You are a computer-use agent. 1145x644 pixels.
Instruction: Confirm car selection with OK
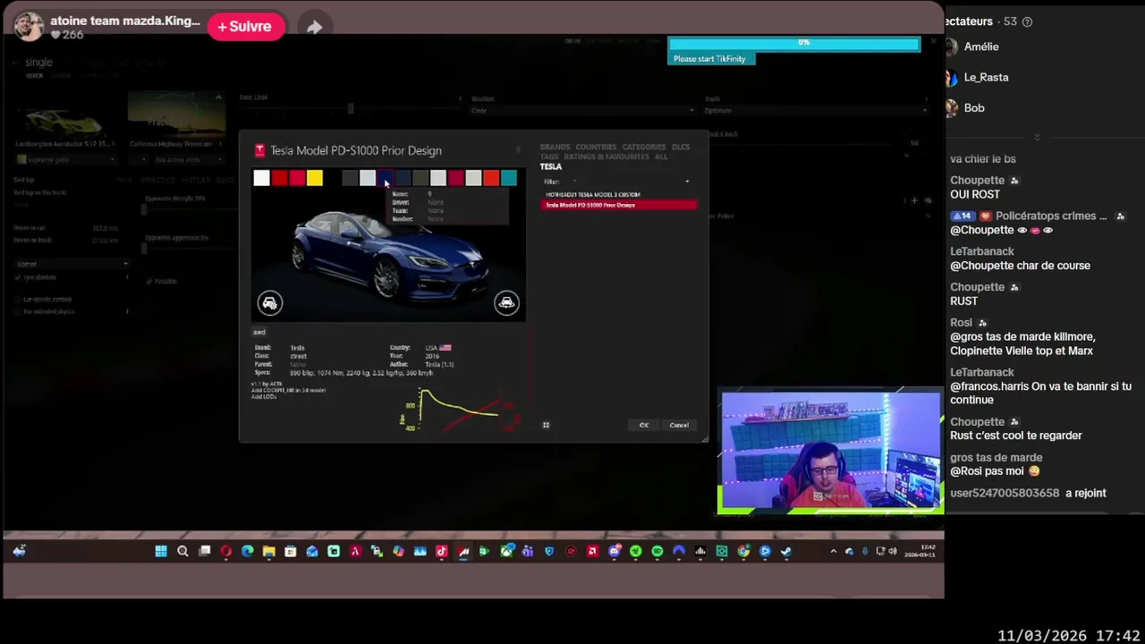(644, 425)
